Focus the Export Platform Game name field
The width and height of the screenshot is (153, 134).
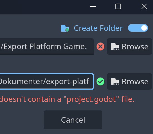pos(47,46)
